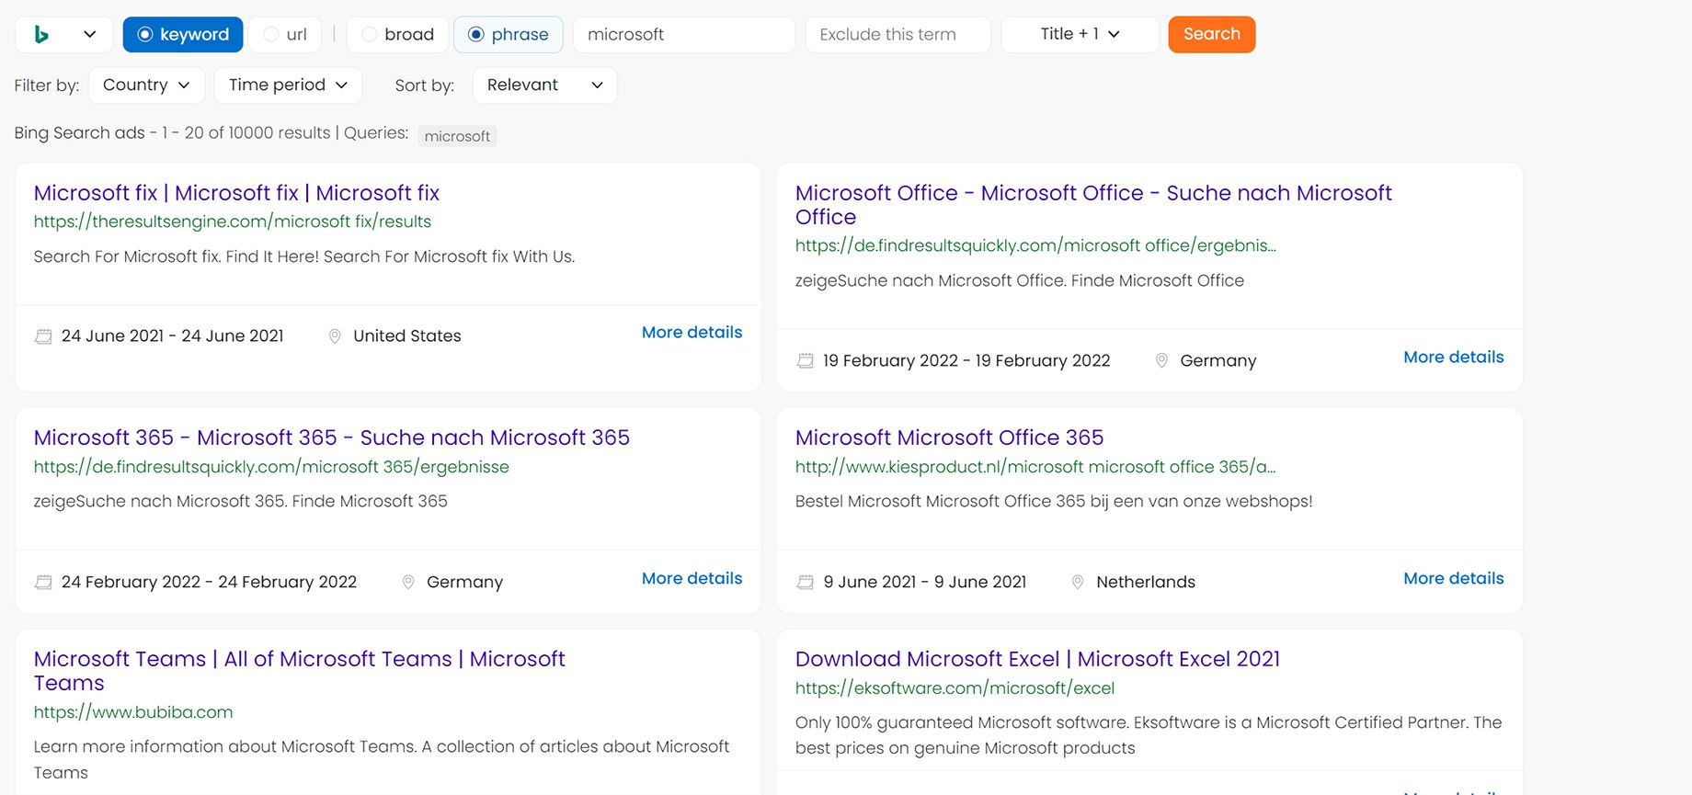Visit de.findresultsquickly.com microsoft office URL
1692x795 pixels.
(1035, 245)
